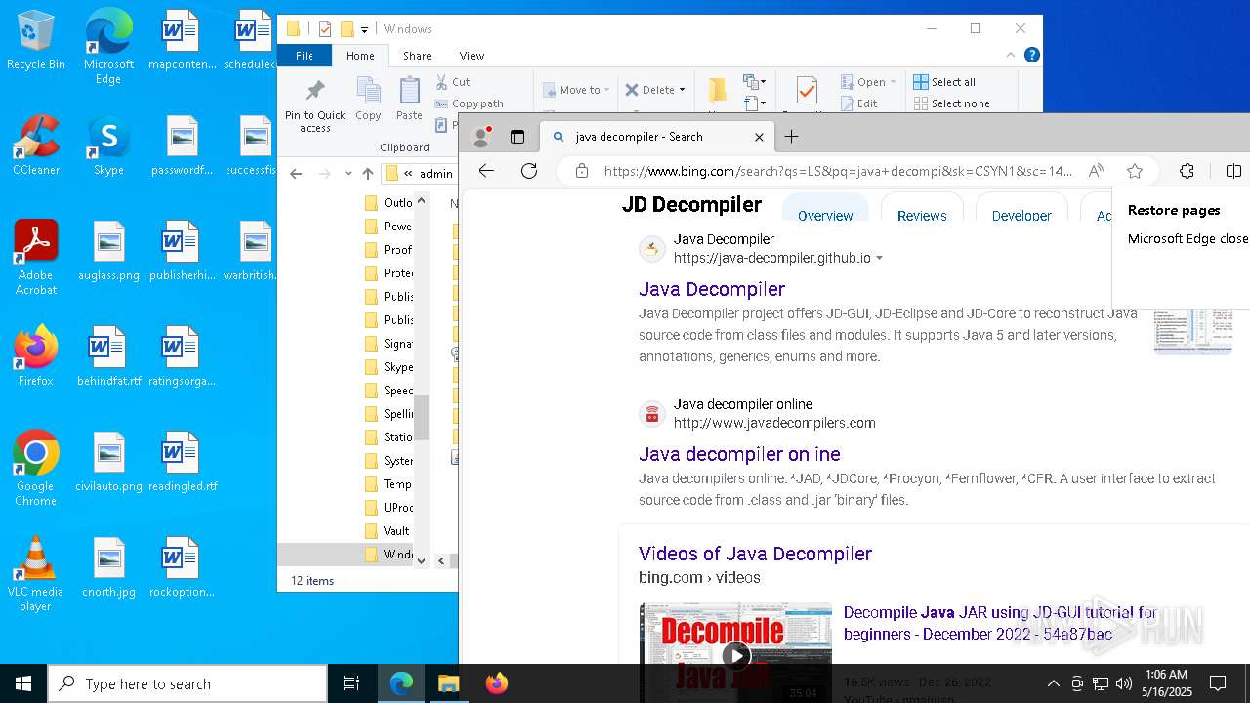Open the java-decompiler.github.io URL dropdown arrow
Viewport: 1250px width, 703px height.
pos(879,259)
